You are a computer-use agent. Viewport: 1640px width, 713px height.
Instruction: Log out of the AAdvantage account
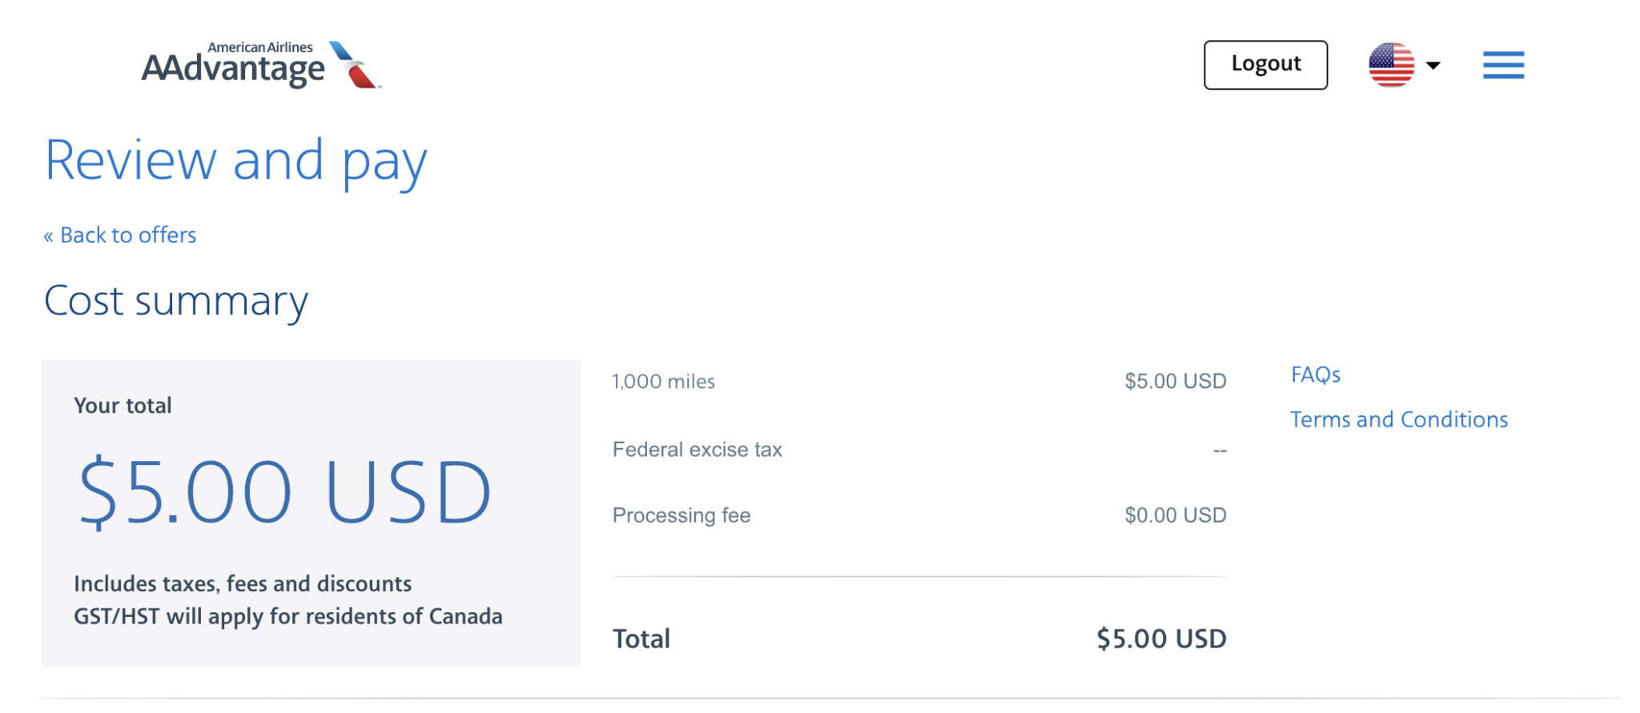[x=1265, y=63]
